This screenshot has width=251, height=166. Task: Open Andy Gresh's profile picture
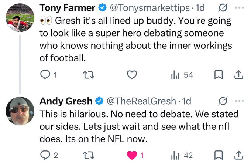20,111
